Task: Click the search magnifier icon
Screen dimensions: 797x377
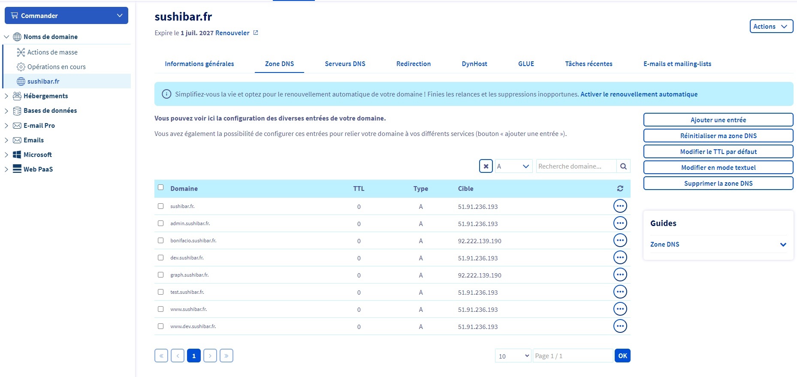Action: [623, 166]
